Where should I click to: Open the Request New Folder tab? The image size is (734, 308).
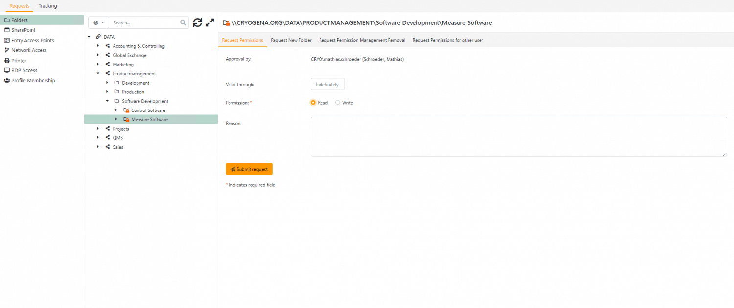(x=291, y=40)
